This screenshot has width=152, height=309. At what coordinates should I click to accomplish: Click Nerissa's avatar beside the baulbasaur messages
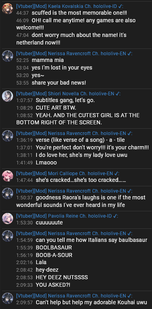[x=8, y=236]
